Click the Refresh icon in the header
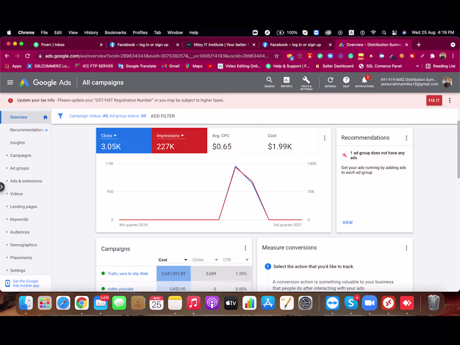Image resolution: width=460 pixels, height=345 pixels. 330,81
